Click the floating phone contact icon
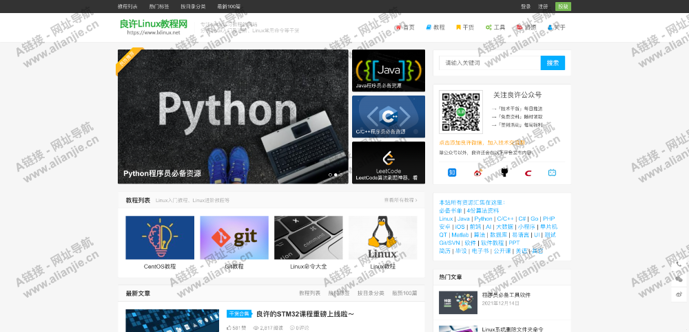The width and height of the screenshot is (689, 332). (x=679, y=263)
